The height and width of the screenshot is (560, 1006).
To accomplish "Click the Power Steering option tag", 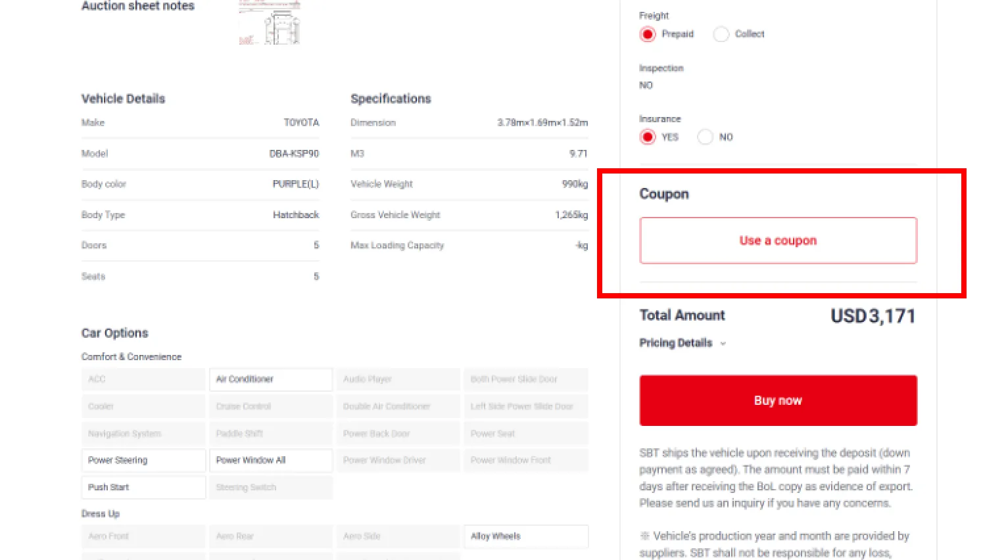I will click(143, 460).
